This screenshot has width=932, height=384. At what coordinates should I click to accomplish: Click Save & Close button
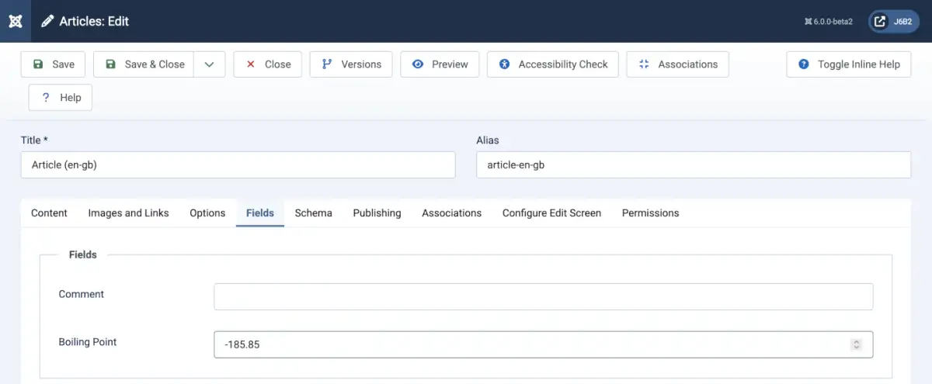(x=144, y=64)
